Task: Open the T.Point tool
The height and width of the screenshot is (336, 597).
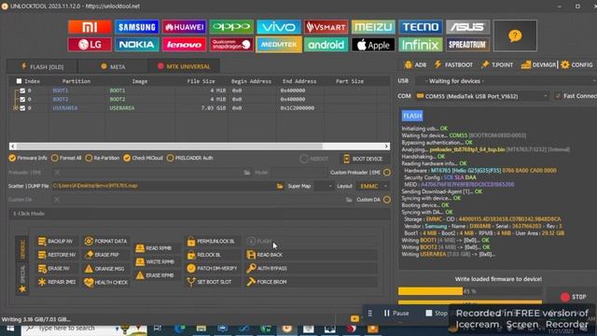Action: point(497,64)
